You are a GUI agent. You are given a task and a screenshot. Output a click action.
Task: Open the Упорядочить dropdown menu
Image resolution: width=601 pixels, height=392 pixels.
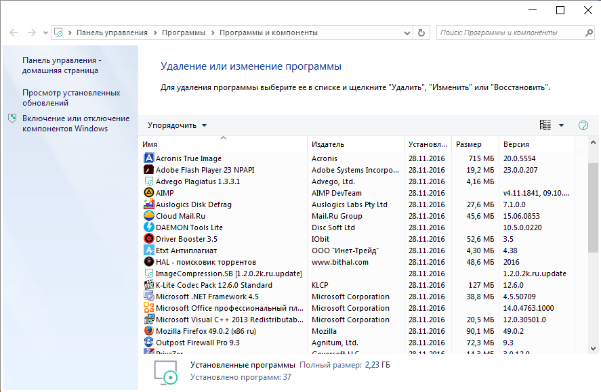178,125
